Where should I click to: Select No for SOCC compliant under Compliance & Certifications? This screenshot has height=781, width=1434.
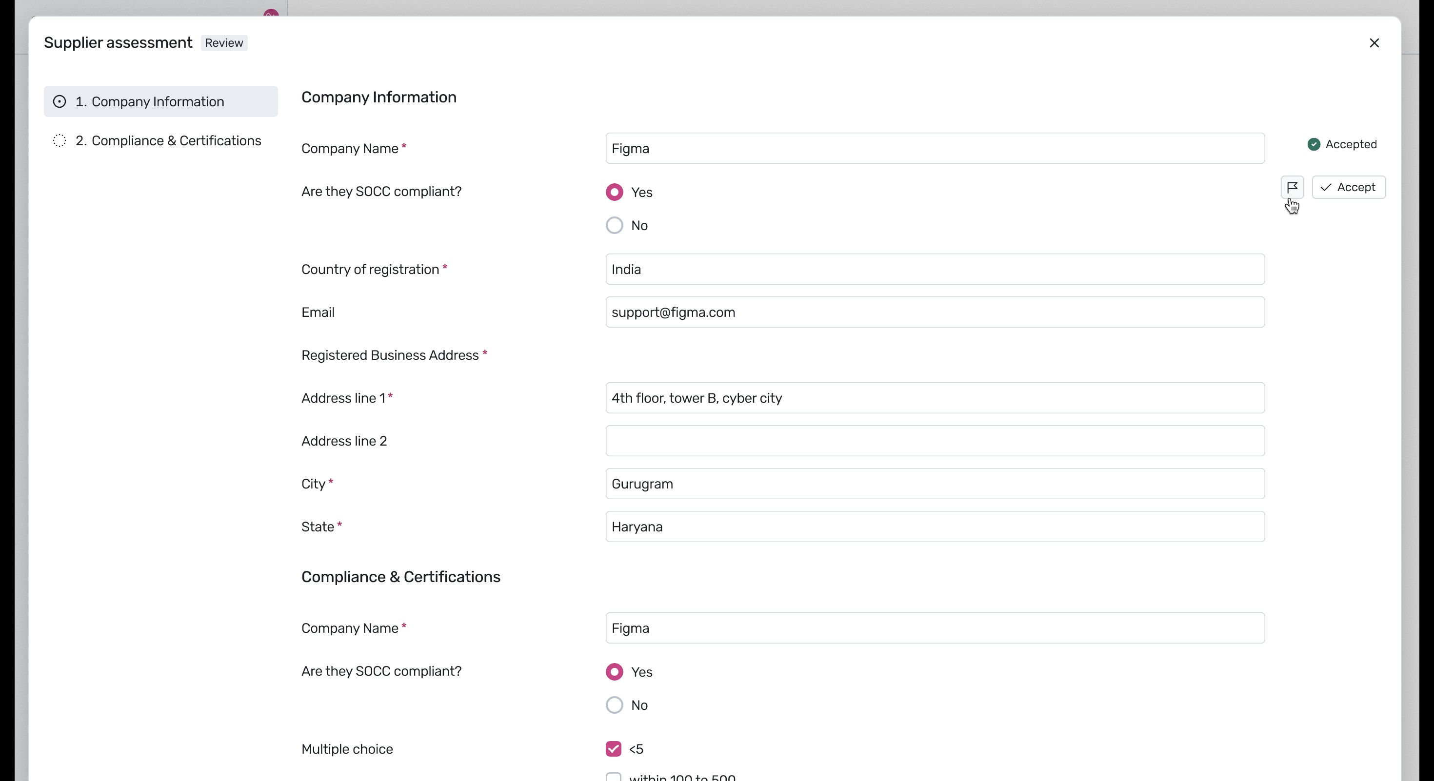click(614, 705)
